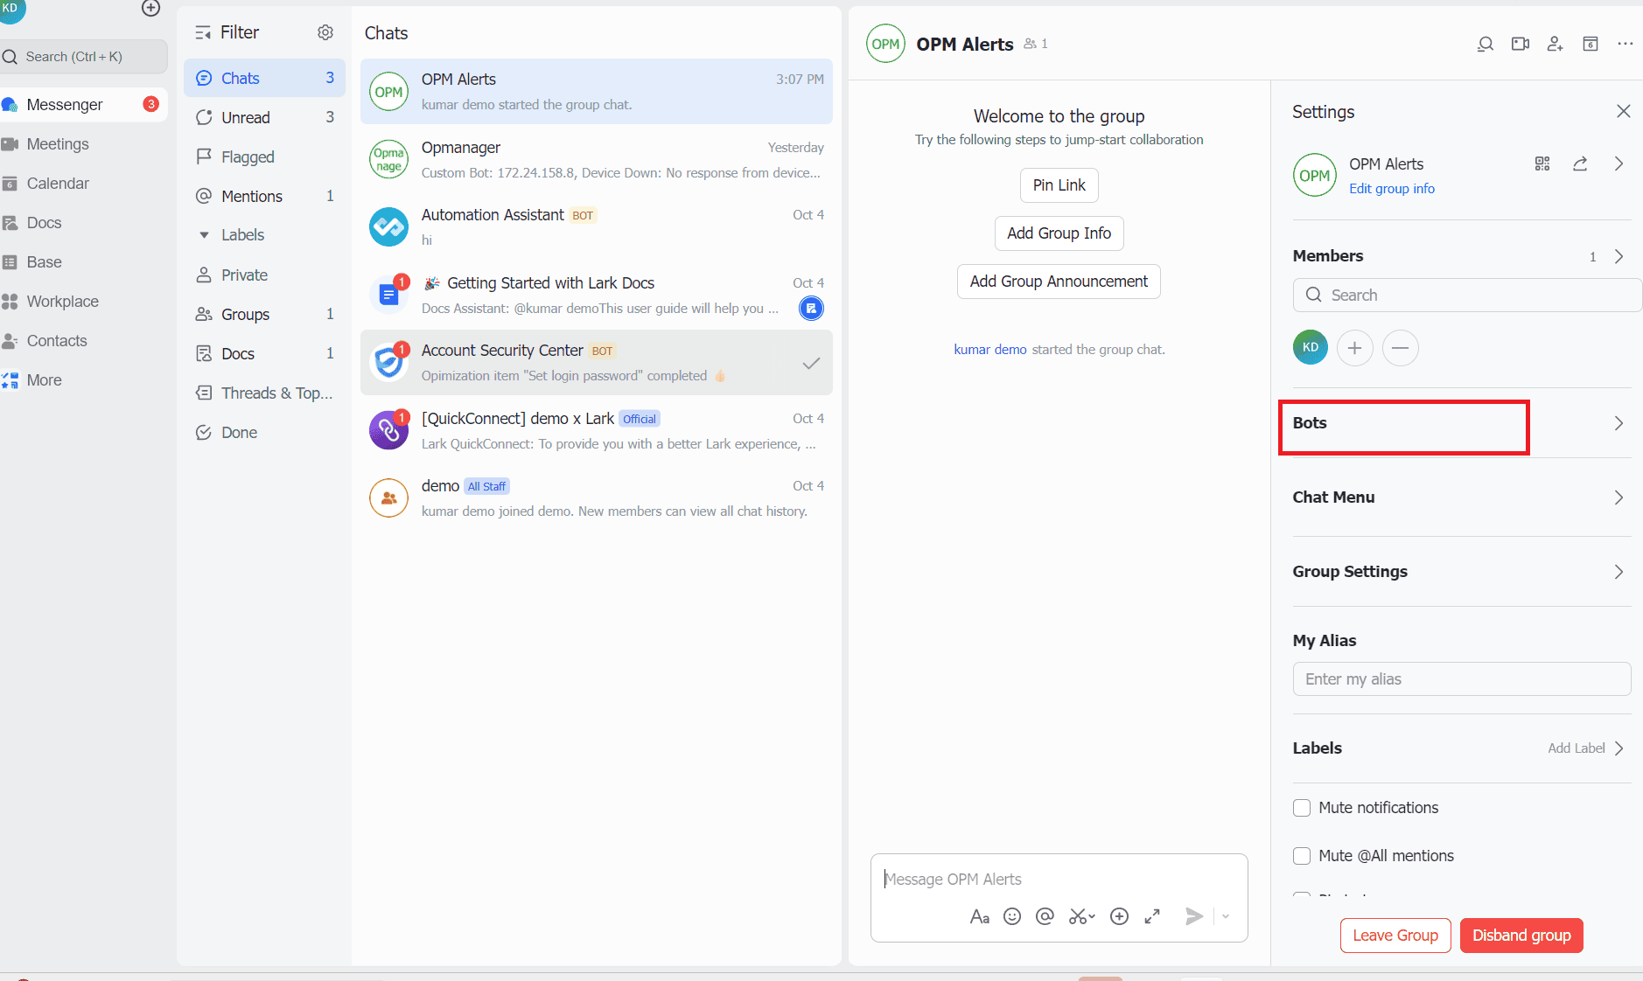Expand the Members list chevron
The height and width of the screenshot is (981, 1643).
tap(1619, 256)
